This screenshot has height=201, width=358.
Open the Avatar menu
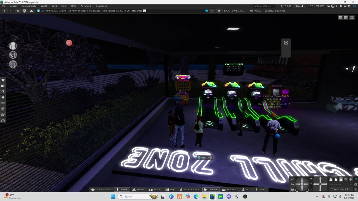pos(13,6)
